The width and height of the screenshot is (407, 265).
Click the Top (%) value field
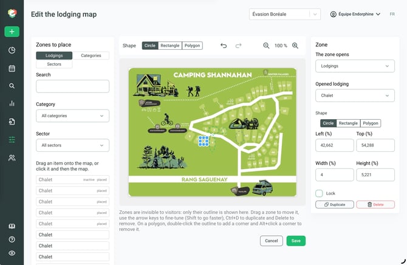(x=375, y=145)
